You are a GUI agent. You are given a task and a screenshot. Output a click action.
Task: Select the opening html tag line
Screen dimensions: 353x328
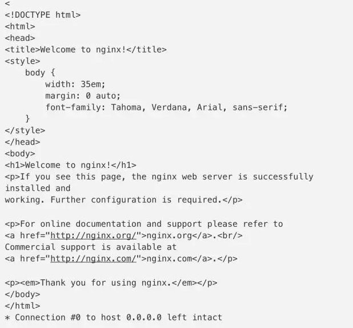(20, 26)
